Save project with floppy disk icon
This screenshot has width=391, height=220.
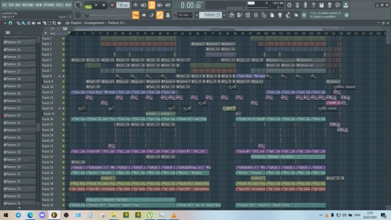[x=321, y=5]
